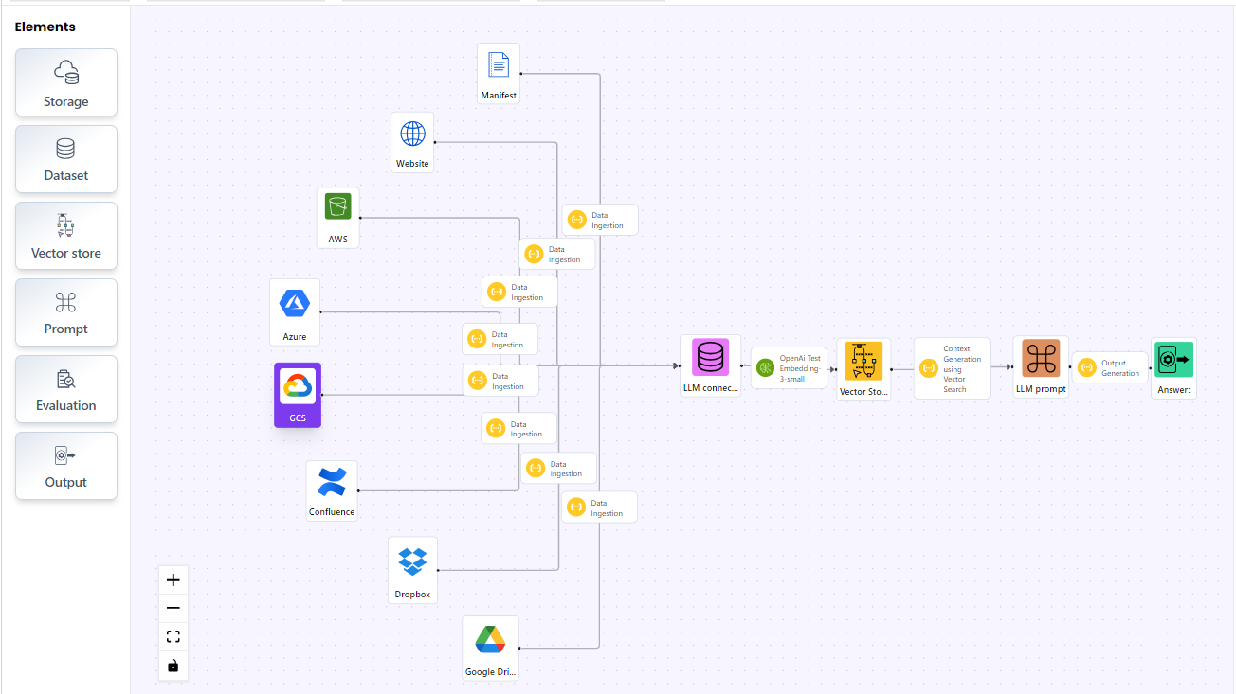Screen dimensions: 1236x694
Task: Click the Manifest node at the top
Action: point(498,72)
